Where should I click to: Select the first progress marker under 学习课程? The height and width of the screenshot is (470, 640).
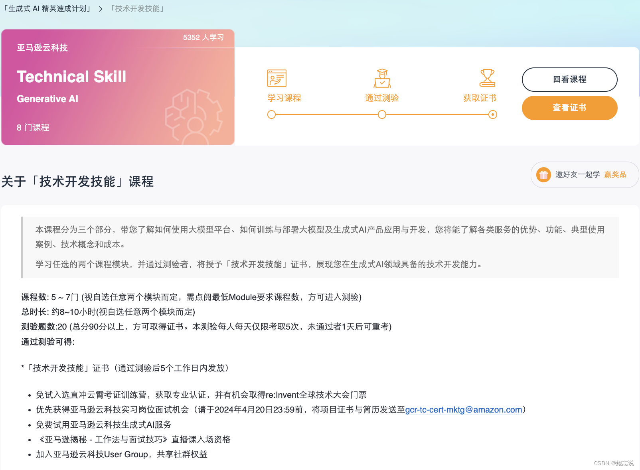tap(271, 115)
